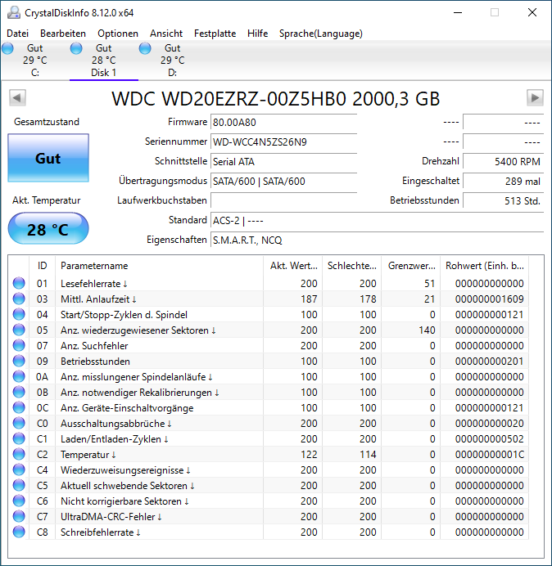This screenshot has width=552, height=566.
Task: Click status orb for UltraDMA-CRC-Fehler row
Action: tap(19, 516)
